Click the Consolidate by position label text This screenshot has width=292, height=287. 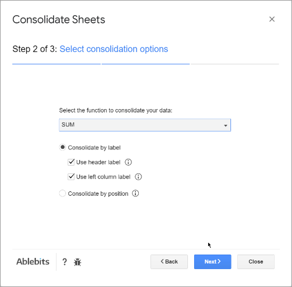[98, 194]
